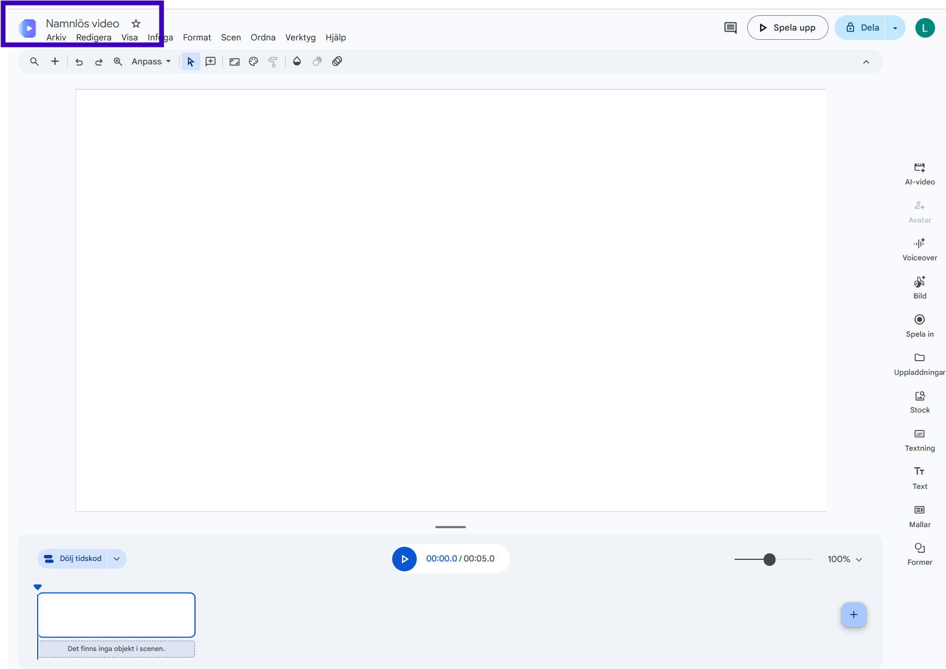Open the Spela in recording panel
Viewport: 946px width, 669px height.
[920, 326]
